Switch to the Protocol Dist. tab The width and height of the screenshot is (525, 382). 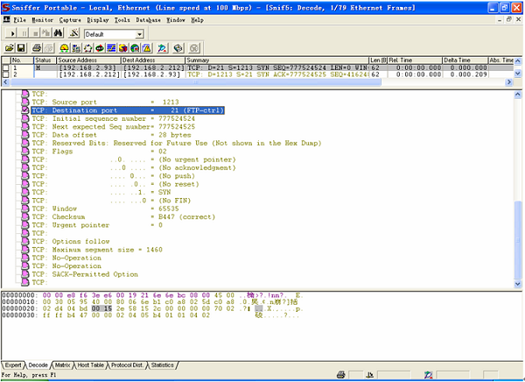coord(128,364)
